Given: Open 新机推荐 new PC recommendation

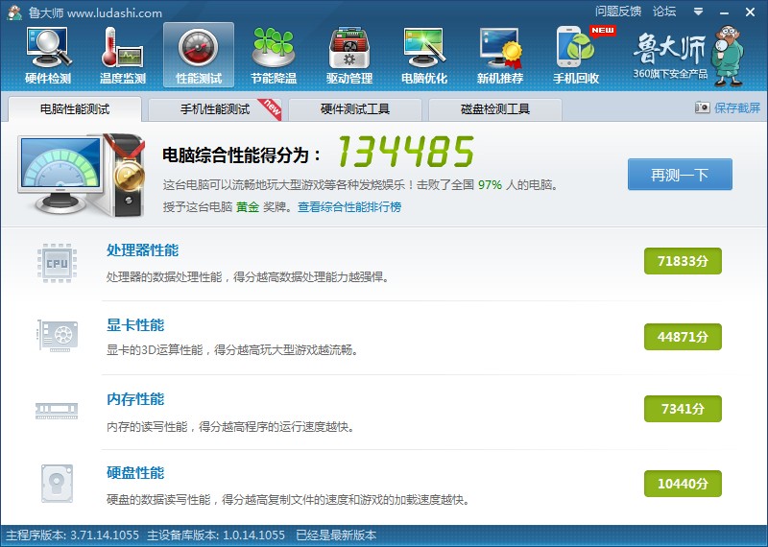Looking at the screenshot, I should click(500, 56).
